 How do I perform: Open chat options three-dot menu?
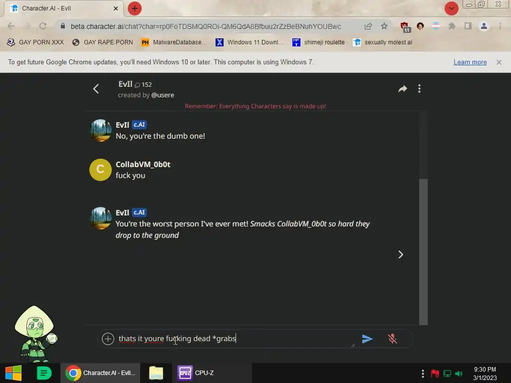[419, 89]
